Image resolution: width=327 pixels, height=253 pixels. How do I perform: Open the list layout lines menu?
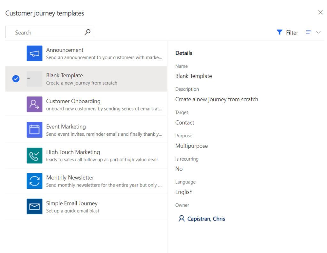309,32
